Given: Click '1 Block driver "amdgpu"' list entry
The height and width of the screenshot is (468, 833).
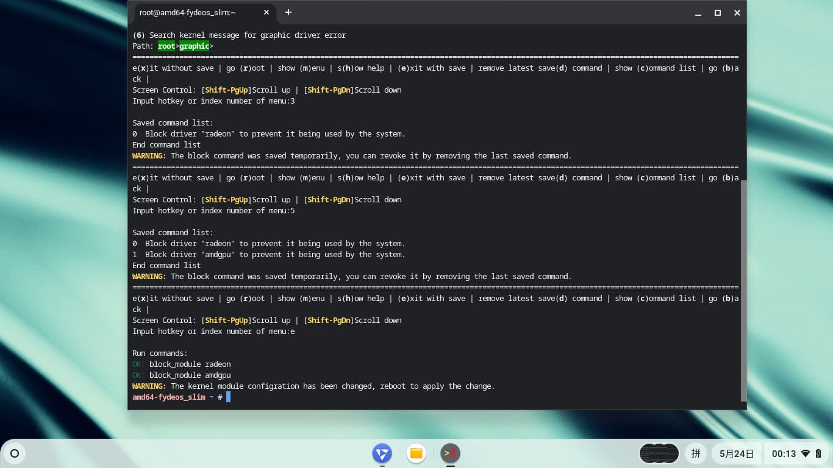Looking at the screenshot, I should pyautogui.click(x=268, y=255).
